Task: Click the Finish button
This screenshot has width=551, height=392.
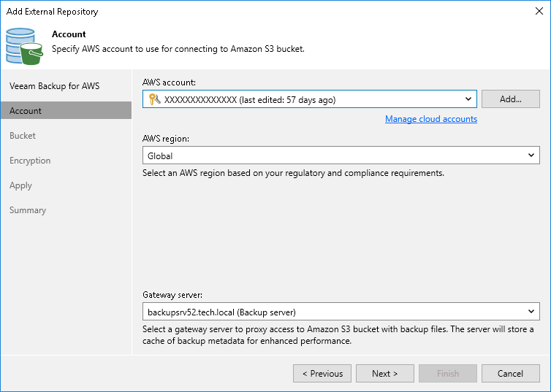Action: click(448, 374)
